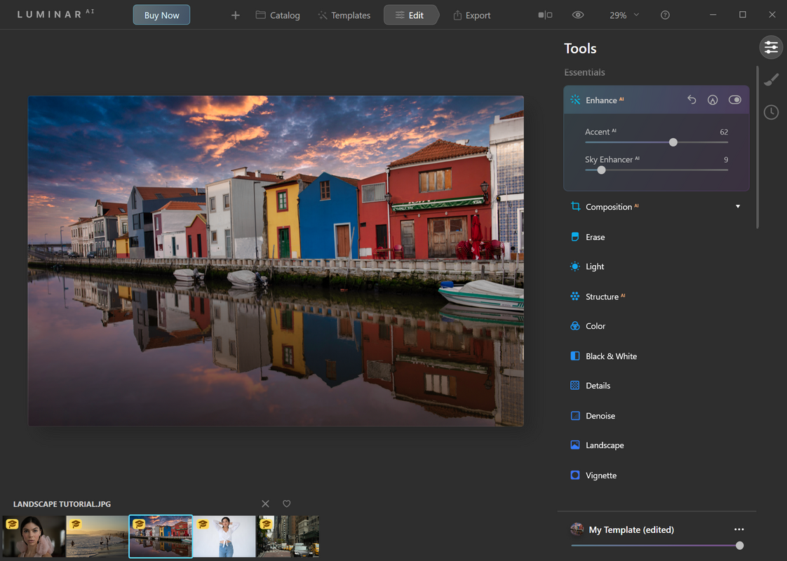The width and height of the screenshot is (787, 561).
Task: Switch to the Templates tab
Action: (344, 15)
